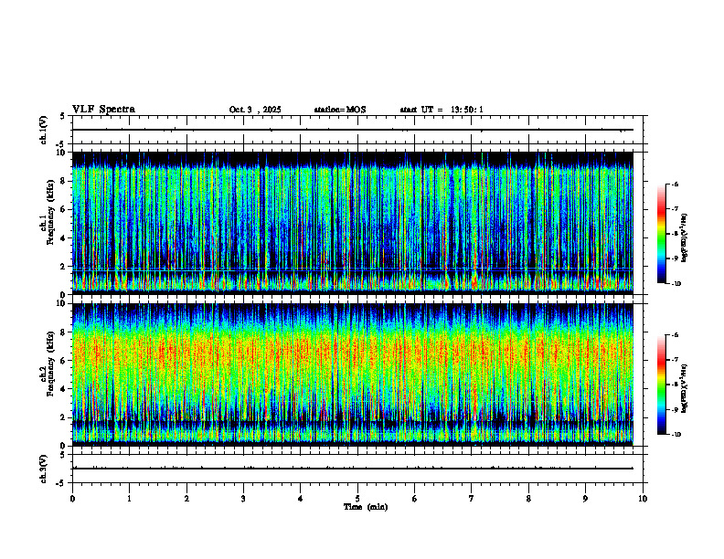Click time axis tick label "9"
Screen dimensions: 724x559
(585, 499)
